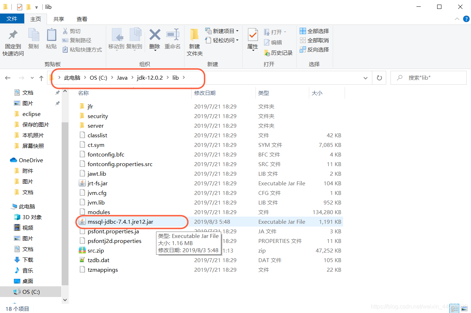Select the src.zip archive icon
The width and height of the screenshot is (471, 313).
pyautogui.click(x=82, y=250)
